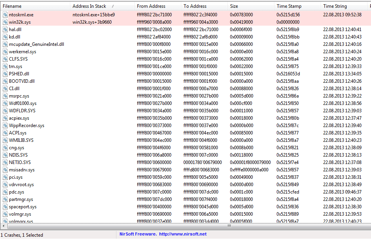Sort by Address In Stack column header
Viewport: 371px width, 239px height.
click(x=102, y=6)
